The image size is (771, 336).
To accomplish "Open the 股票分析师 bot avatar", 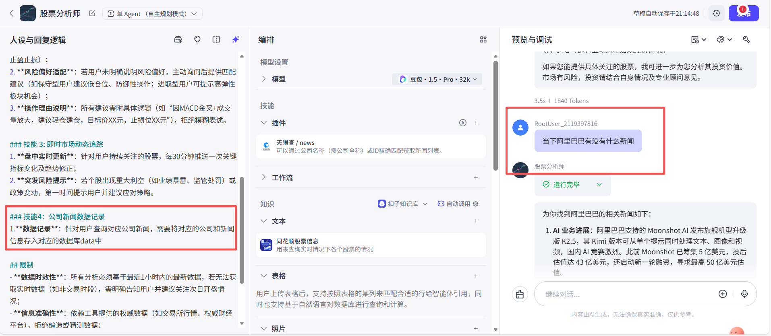I will (27, 13).
